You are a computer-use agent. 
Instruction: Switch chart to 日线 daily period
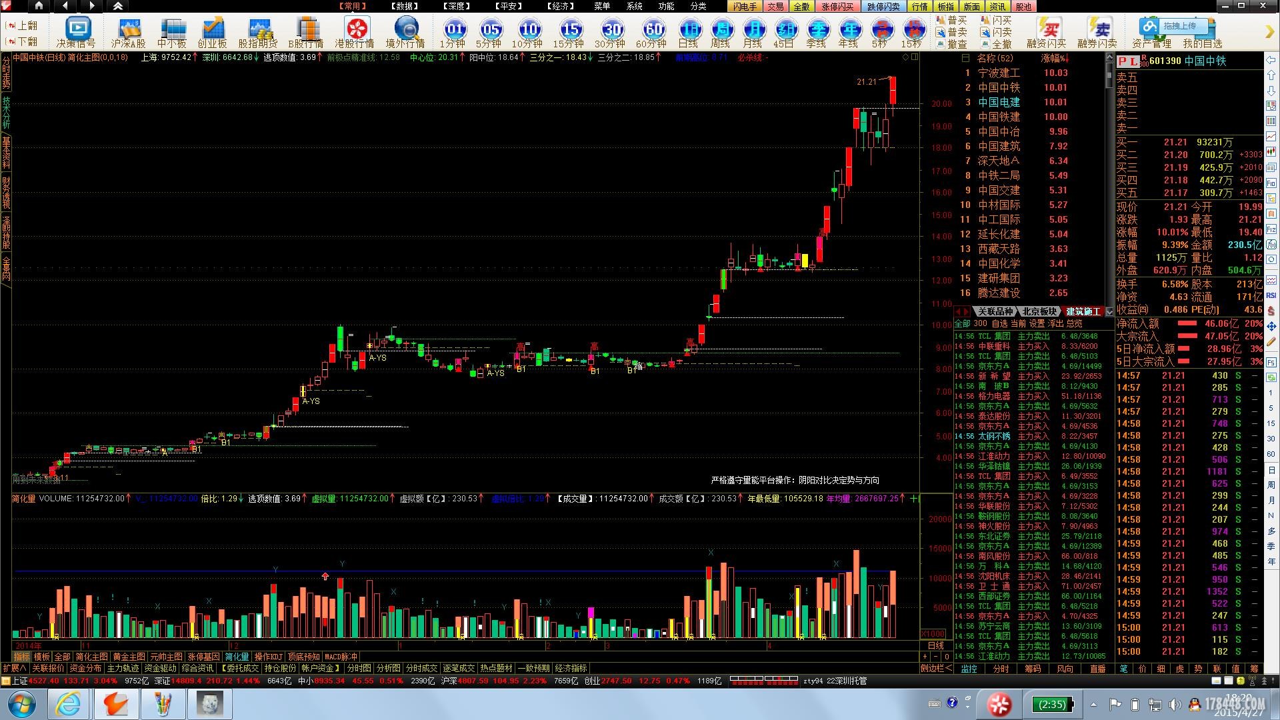(x=689, y=33)
